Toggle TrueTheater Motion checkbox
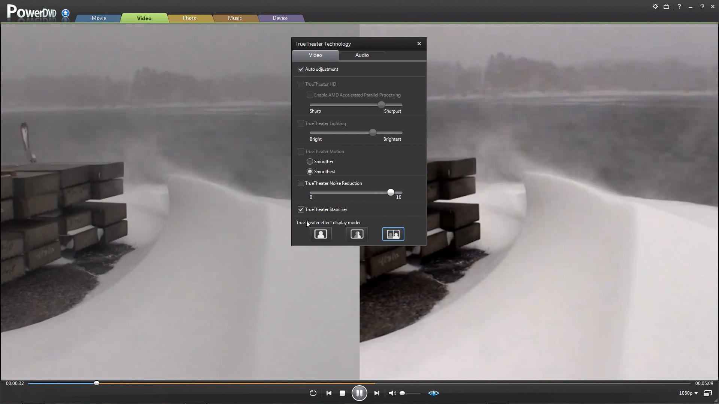 tap(301, 151)
